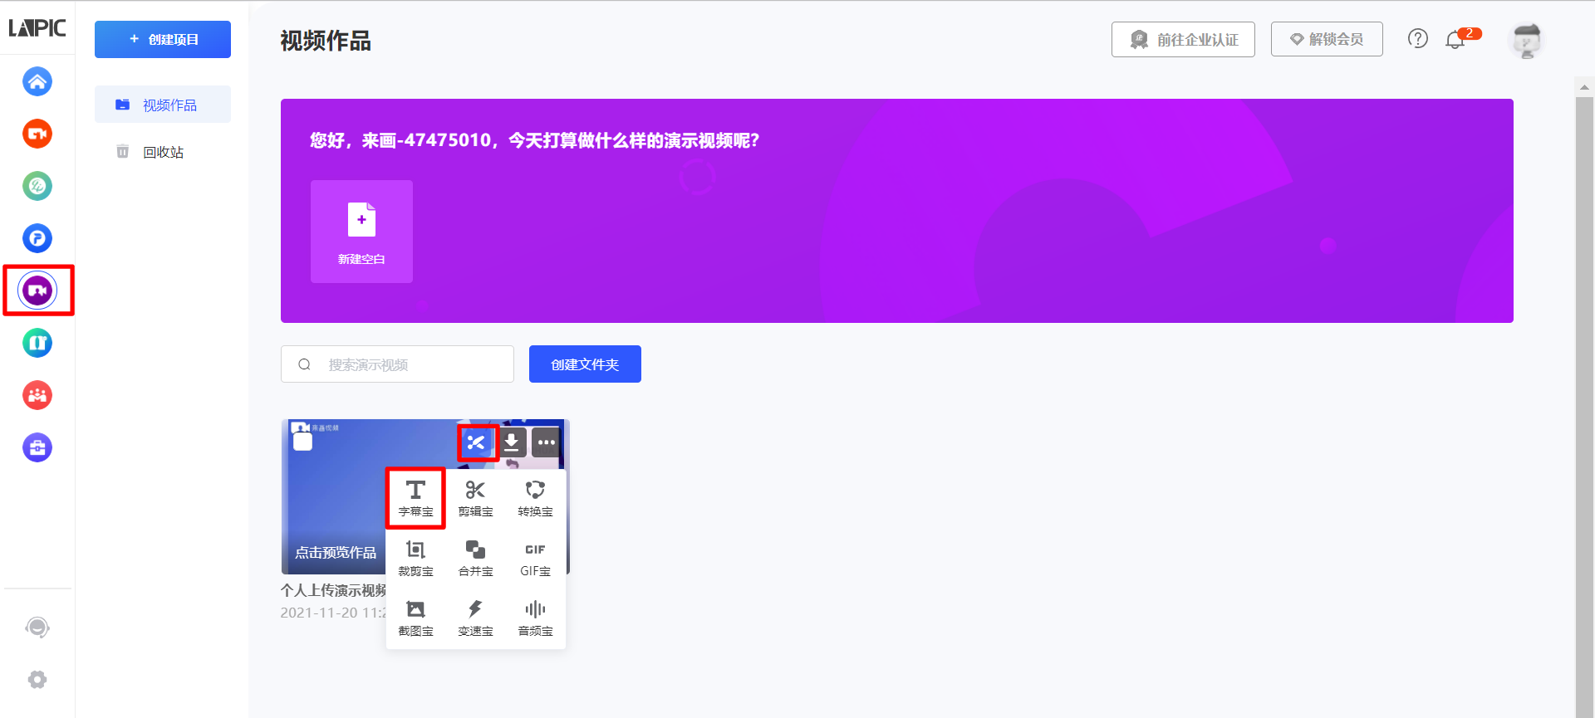The width and height of the screenshot is (1595, 718).
Task: Preview the video via 点击预览作品
Action: click(336, 553)
